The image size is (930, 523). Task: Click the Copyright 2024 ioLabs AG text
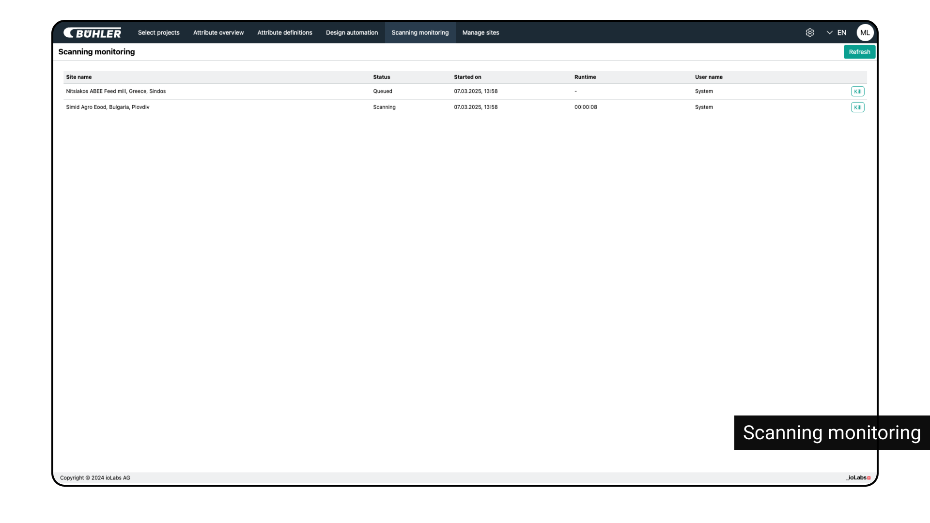[95, 477]
